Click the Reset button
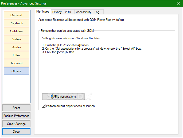Viewport: 183px width, 138px height. click(16, 108)
